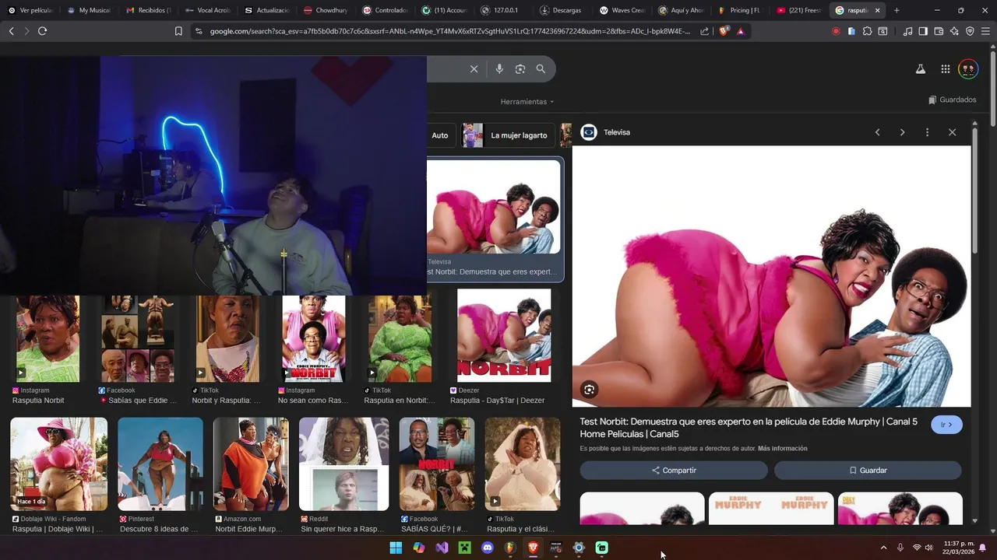Viewport: 997px width, 560px height.
Task: Switch to the Pricing | FL browser tab
Action: tap(739, 10)
